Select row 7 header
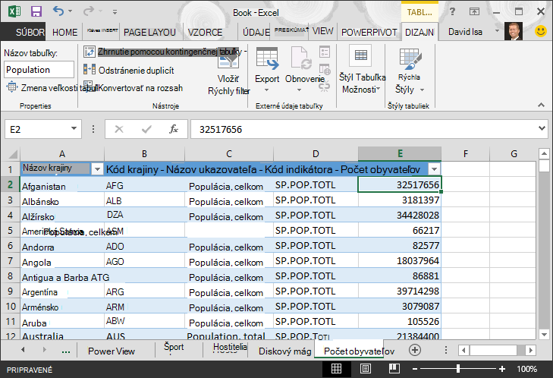 click(x=10, y=261)
